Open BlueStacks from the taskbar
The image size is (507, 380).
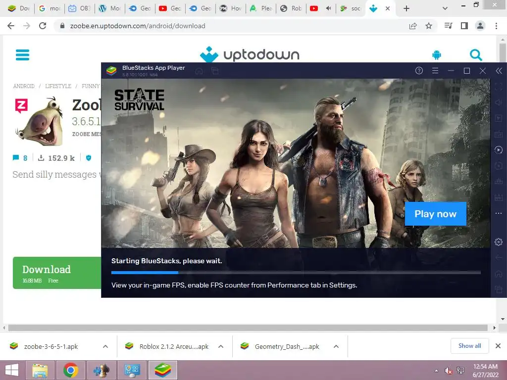(x=162, y=370)
